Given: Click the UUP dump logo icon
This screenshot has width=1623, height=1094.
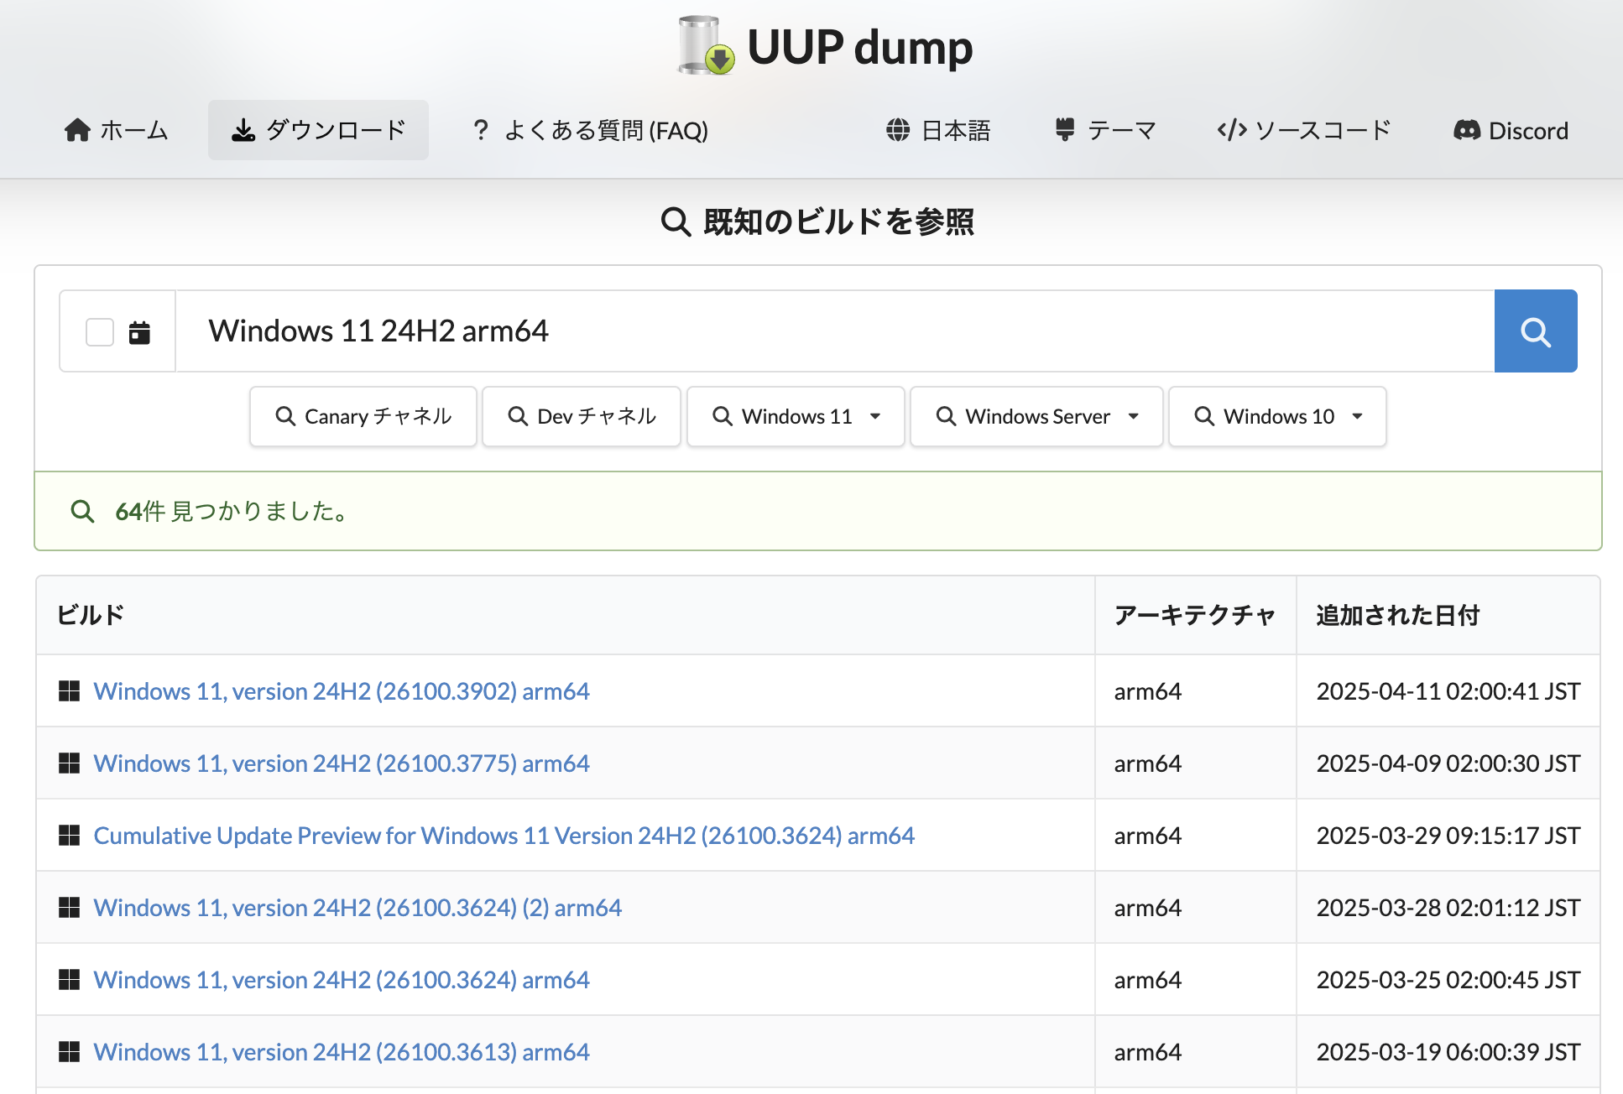Looking at the screenshot, I should click(x=706, y=46).
